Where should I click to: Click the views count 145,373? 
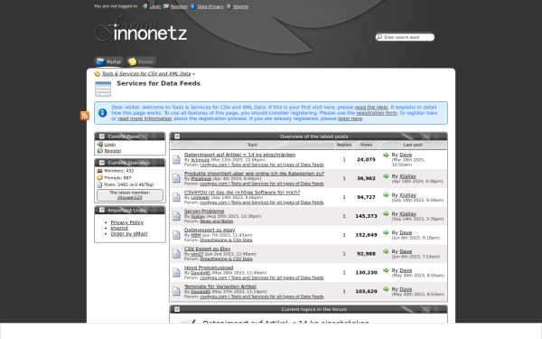(366, 216)
